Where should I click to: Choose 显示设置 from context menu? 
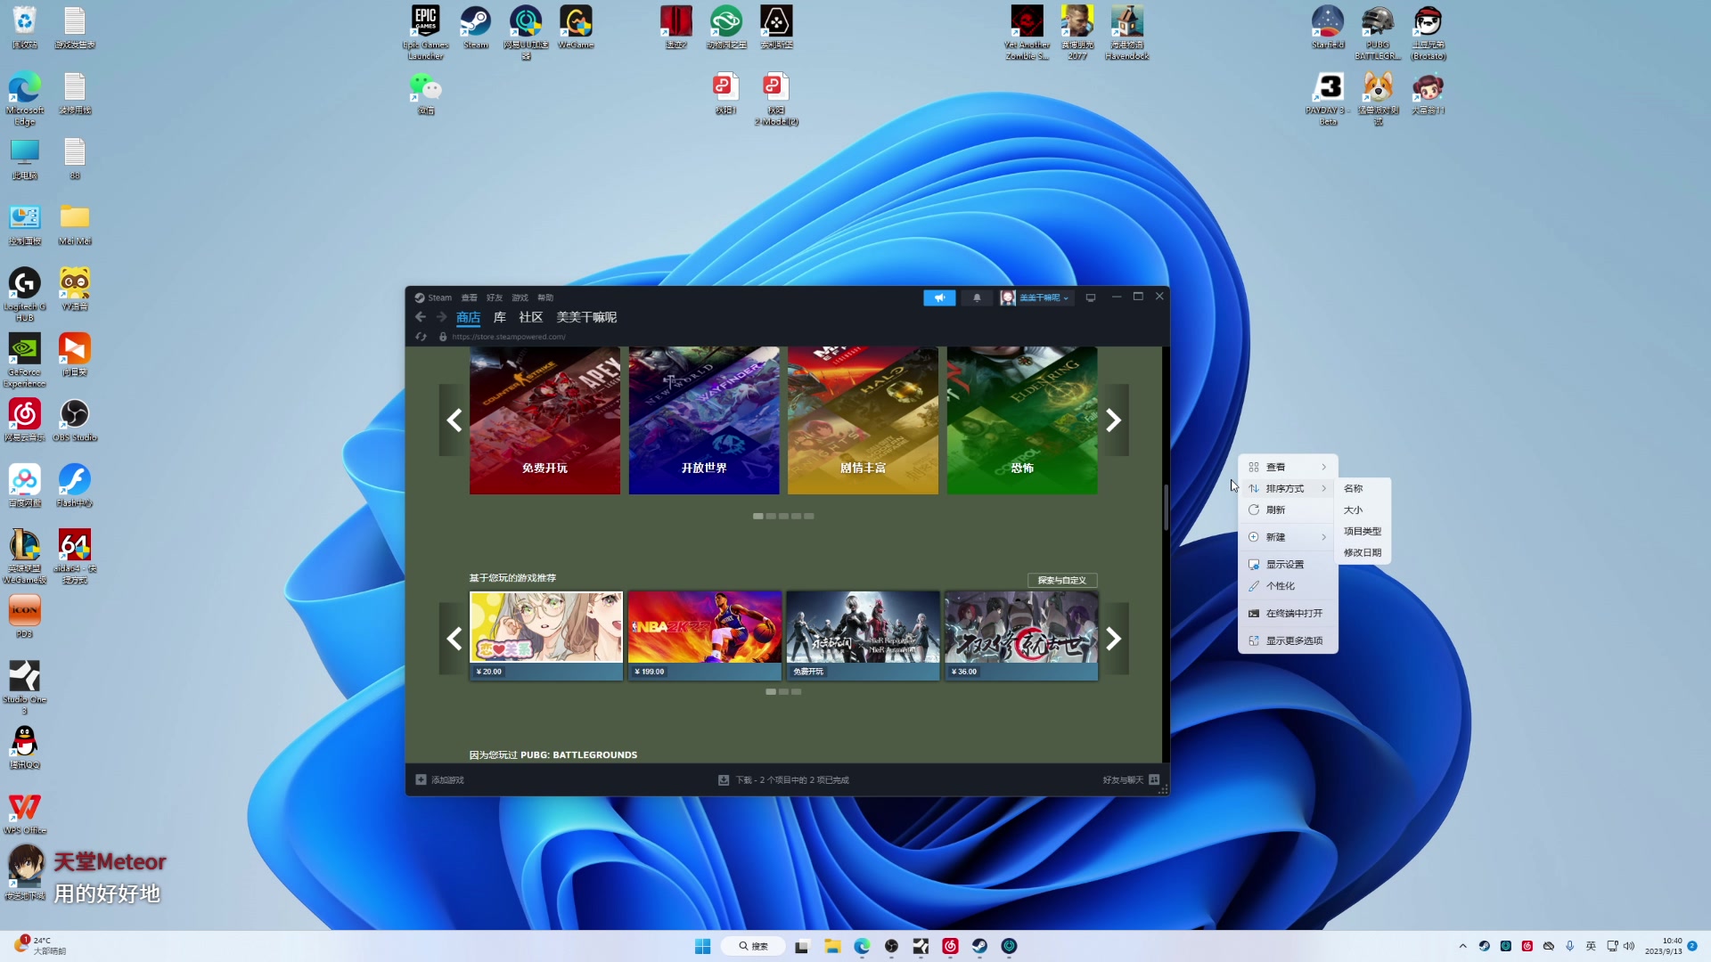pyautogui.click(x=1288, y=565)
